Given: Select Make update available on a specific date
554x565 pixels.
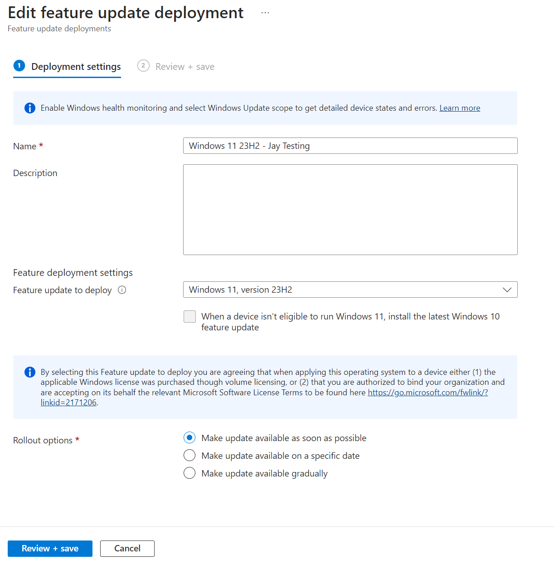Looking at the screenshot, I should pyautogui.click(x=190, y=455).
